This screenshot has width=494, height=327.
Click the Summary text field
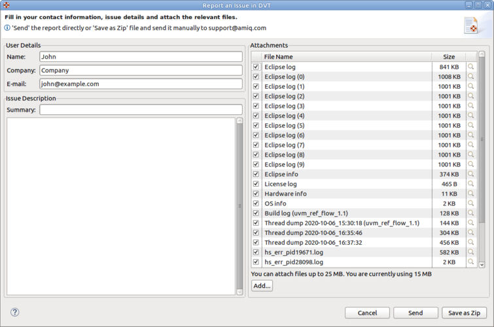point(141,110)
